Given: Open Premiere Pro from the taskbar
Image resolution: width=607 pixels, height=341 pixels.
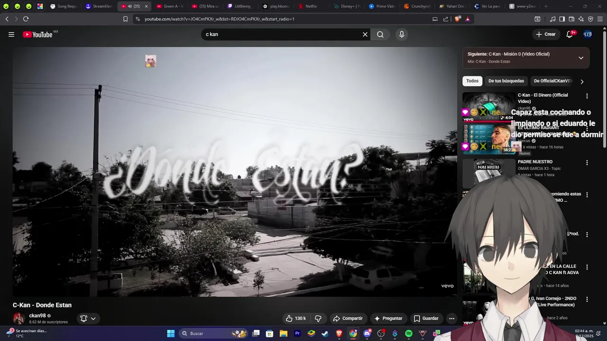Looking at the screenshot, I should tap(297, 333).
